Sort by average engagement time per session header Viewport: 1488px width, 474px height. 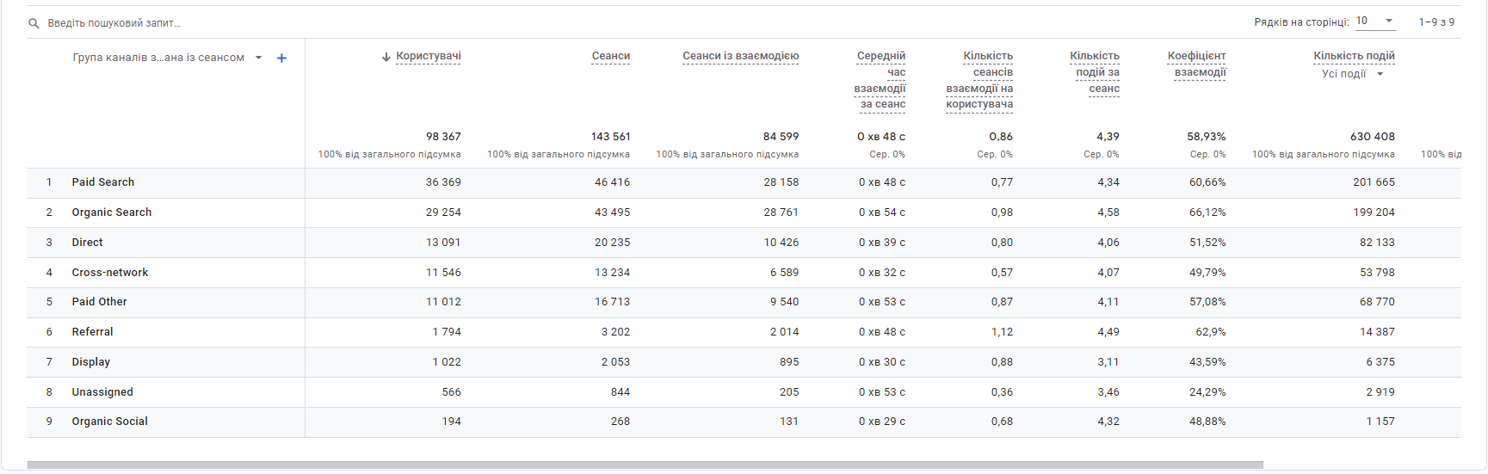(880, 80)
